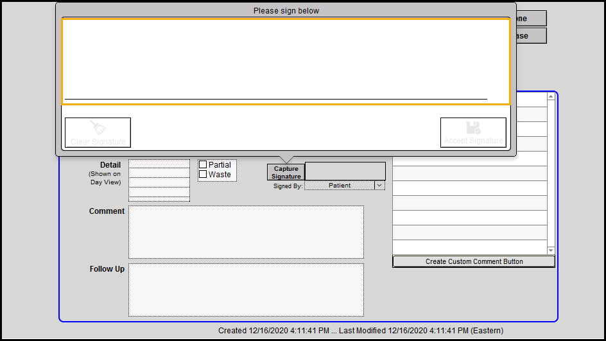Click the Clear Signature broom icon
The image size is (606, 341).
point(98,127)
